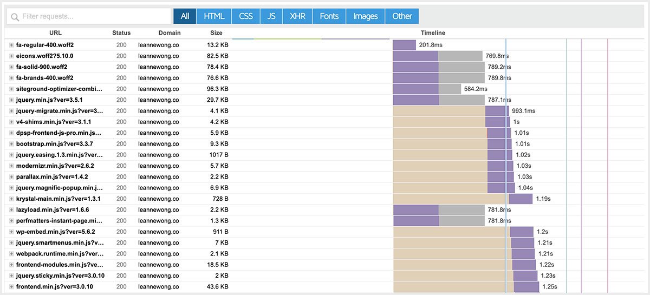Open the Other filter tab
650x295 pixels.
click(x=402, y=16)
